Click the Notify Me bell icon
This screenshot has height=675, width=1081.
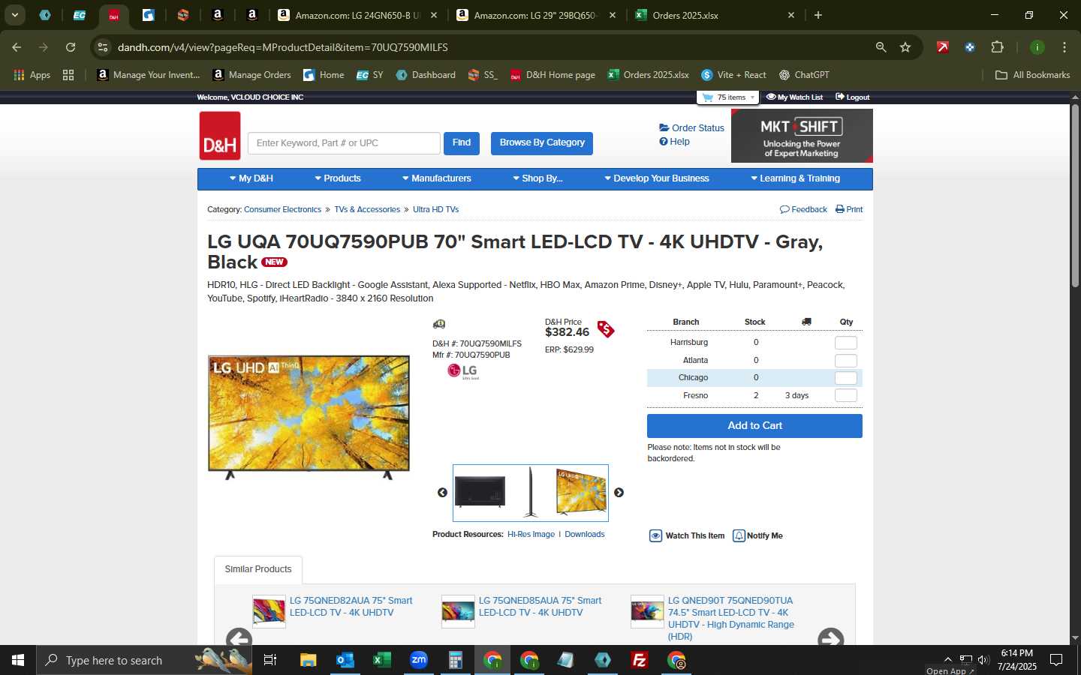click(x=739, y=535)
